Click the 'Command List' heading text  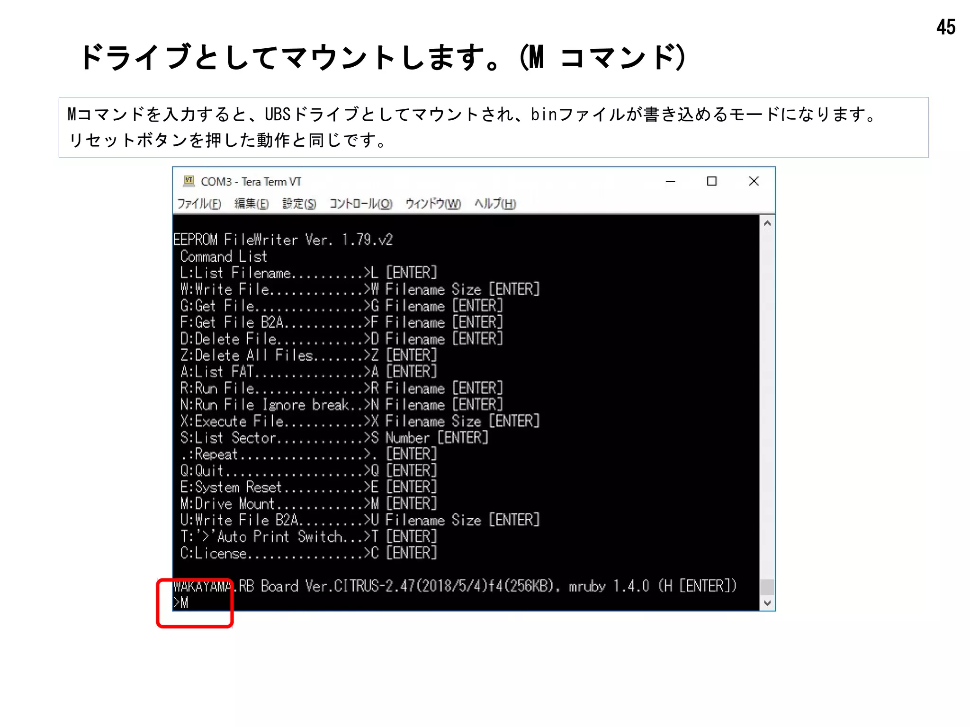pyautogui.click(x=224, y=257)
